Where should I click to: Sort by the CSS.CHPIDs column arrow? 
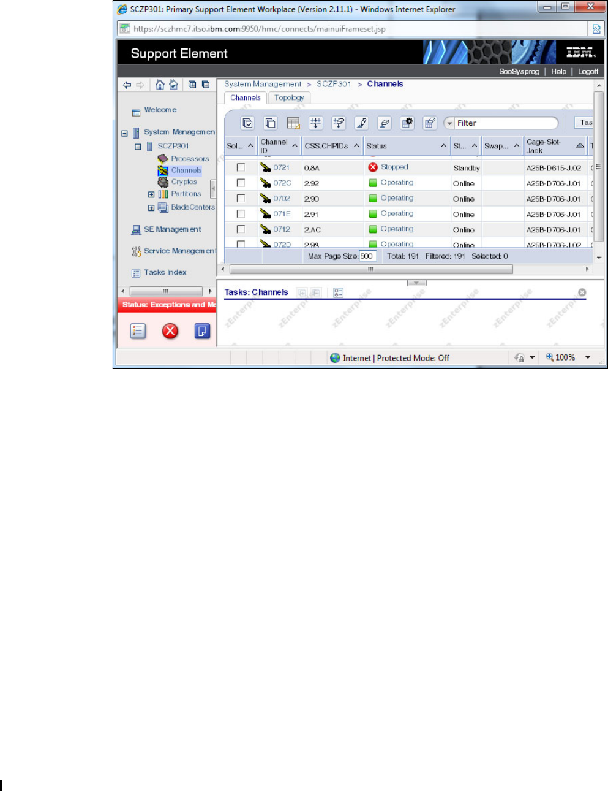(x=356, y=146)
